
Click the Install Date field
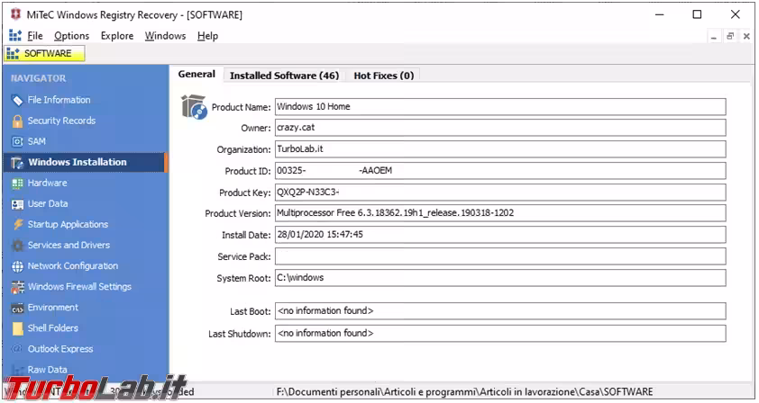coord(500,235)
